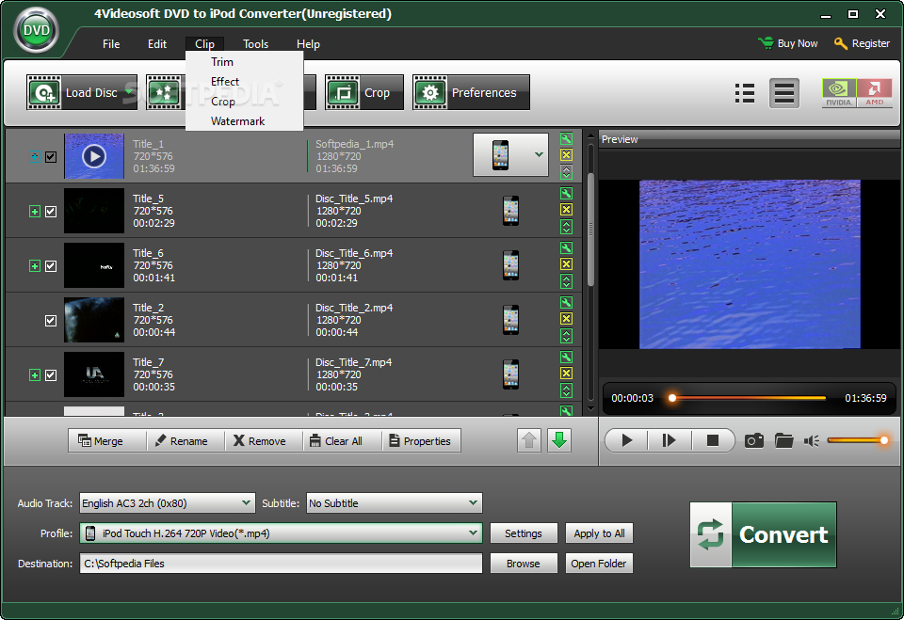Click the iPod device icon for Title_5
904x620 pixels.
[510, 211]
